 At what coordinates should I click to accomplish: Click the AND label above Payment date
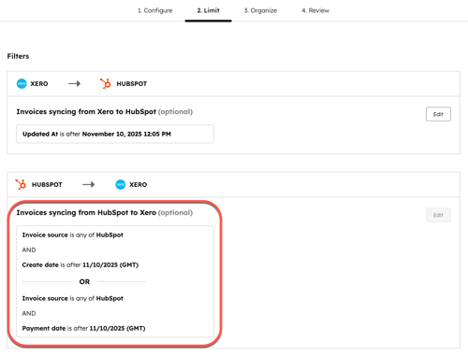(x=29, y=313)
